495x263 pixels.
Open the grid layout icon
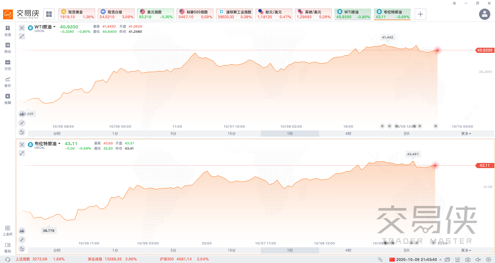[49, 14]
